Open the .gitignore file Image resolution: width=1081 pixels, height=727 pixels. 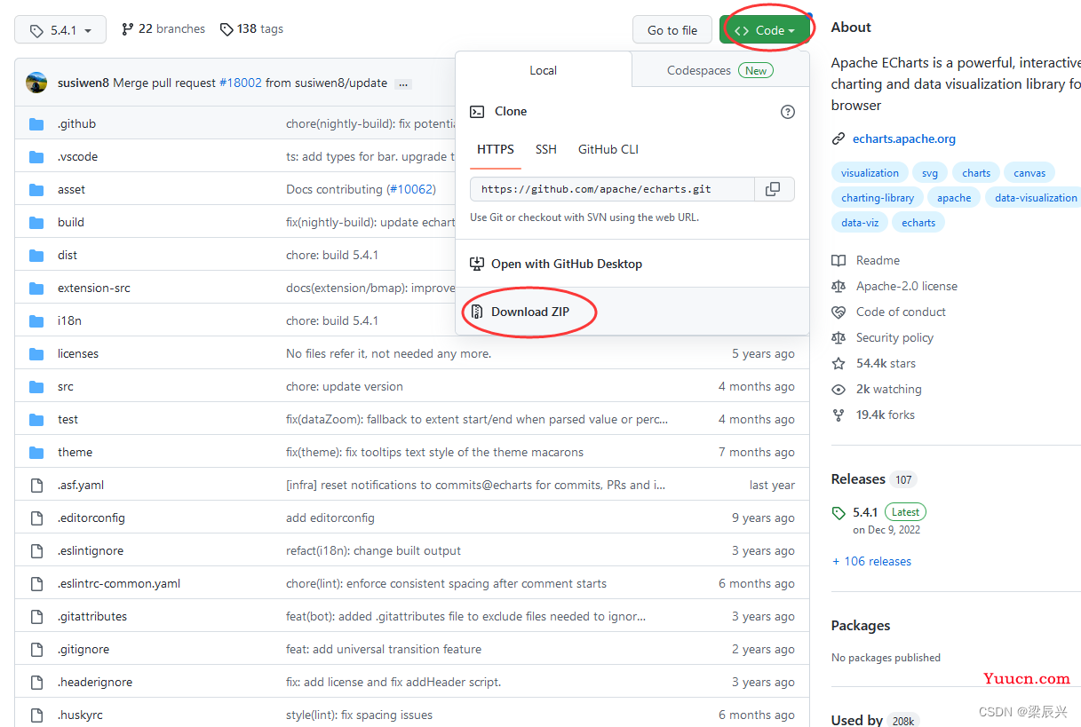click(x=83, y=649)
